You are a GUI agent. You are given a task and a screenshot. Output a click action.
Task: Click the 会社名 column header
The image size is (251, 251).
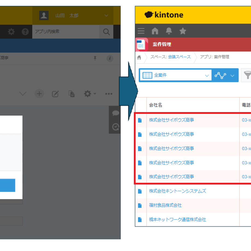coord(156,105)
